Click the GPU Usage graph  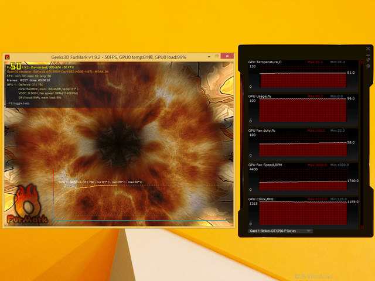[x=303, y=111]
